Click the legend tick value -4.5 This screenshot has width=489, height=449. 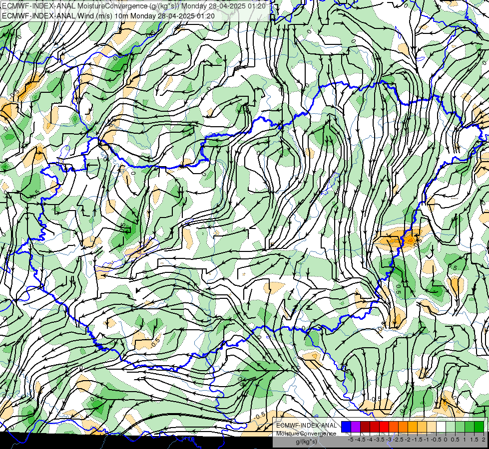pyautogui.click(x=360, y=440)
